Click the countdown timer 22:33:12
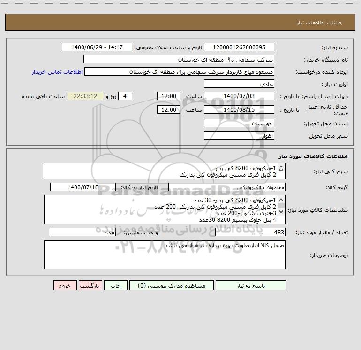Image resolution: width=361 pixels, height=350 pixels. coord(85,96)
